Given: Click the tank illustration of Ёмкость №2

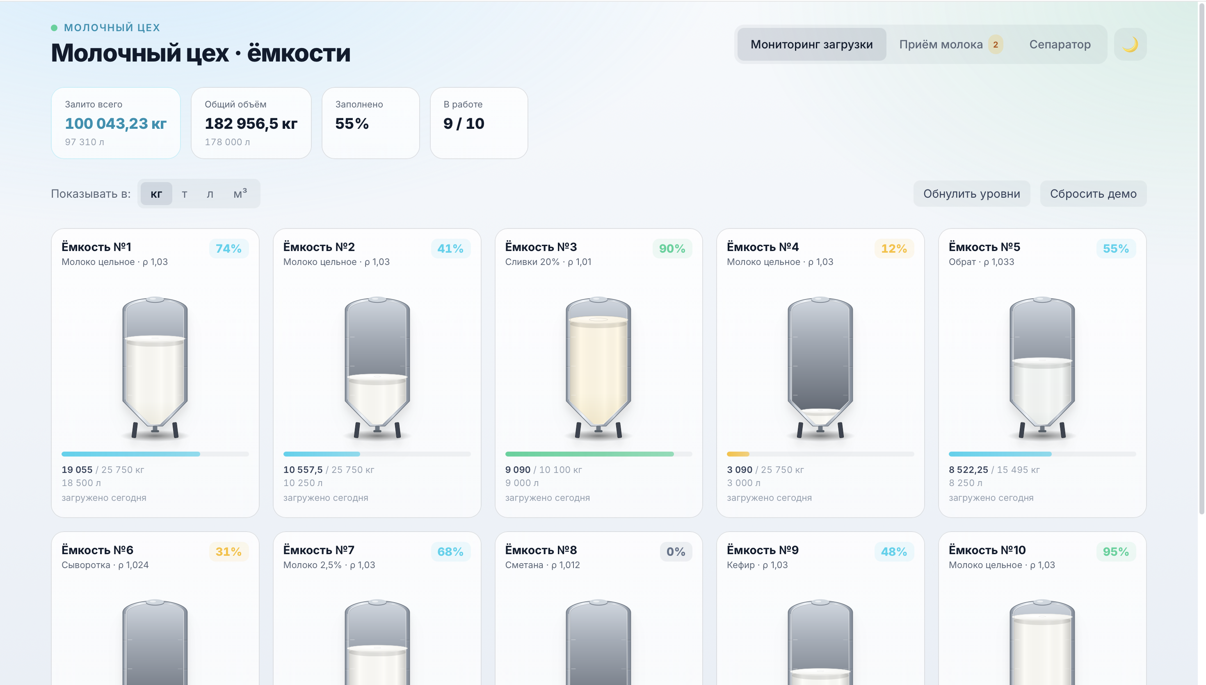Looking at the screenshot, I should (377, 368).
